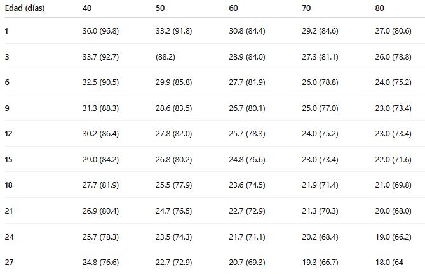Click the truncated cell reading 18.0 (64
The image size is (425, 274).
[x=394, y=262]
